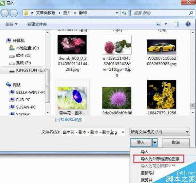Toggle the preview pane icon
The width and height of the screenshot is (196, 183).
point(176,24)
